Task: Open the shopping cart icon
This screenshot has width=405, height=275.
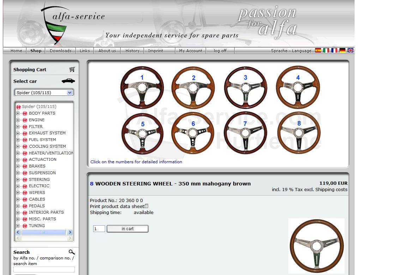Action: coord(72,69)
